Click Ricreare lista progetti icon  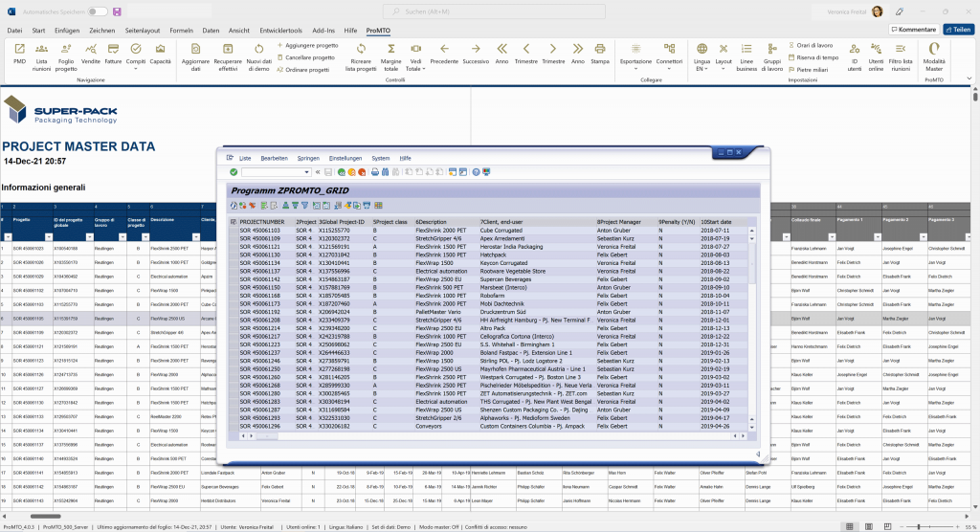[x=360, y=49]
